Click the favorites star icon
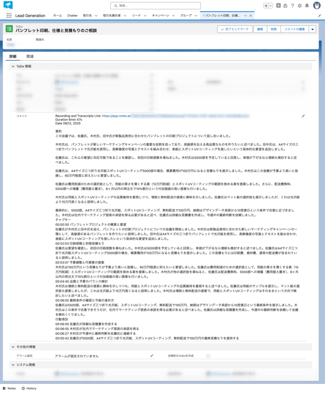This screenshot has width=325, height=393. tap(266, 6)
